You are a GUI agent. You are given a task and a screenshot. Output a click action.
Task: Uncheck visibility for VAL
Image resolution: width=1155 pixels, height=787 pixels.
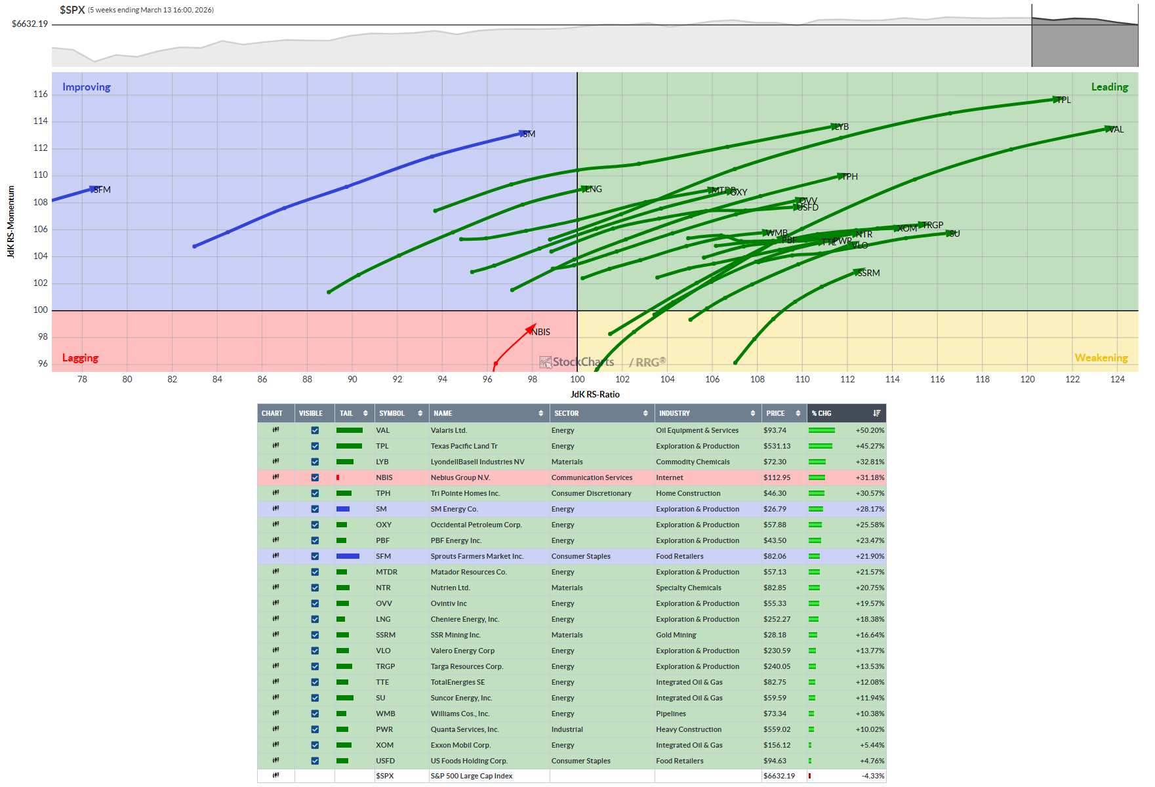tap(315, 430)
